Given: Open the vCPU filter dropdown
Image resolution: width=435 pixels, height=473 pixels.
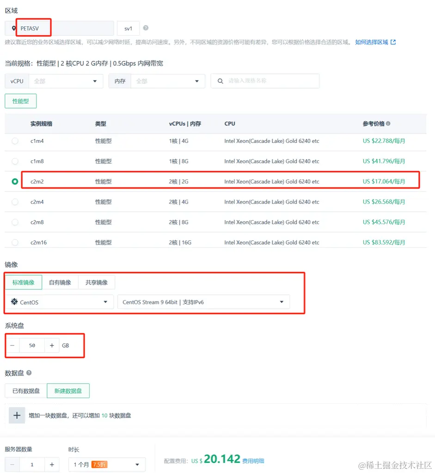Looking at the screenshot, I should (x=66, y=81).
